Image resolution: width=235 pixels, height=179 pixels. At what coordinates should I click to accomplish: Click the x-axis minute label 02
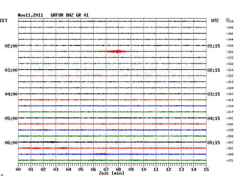pyautogui.click(x=43, y=170)
